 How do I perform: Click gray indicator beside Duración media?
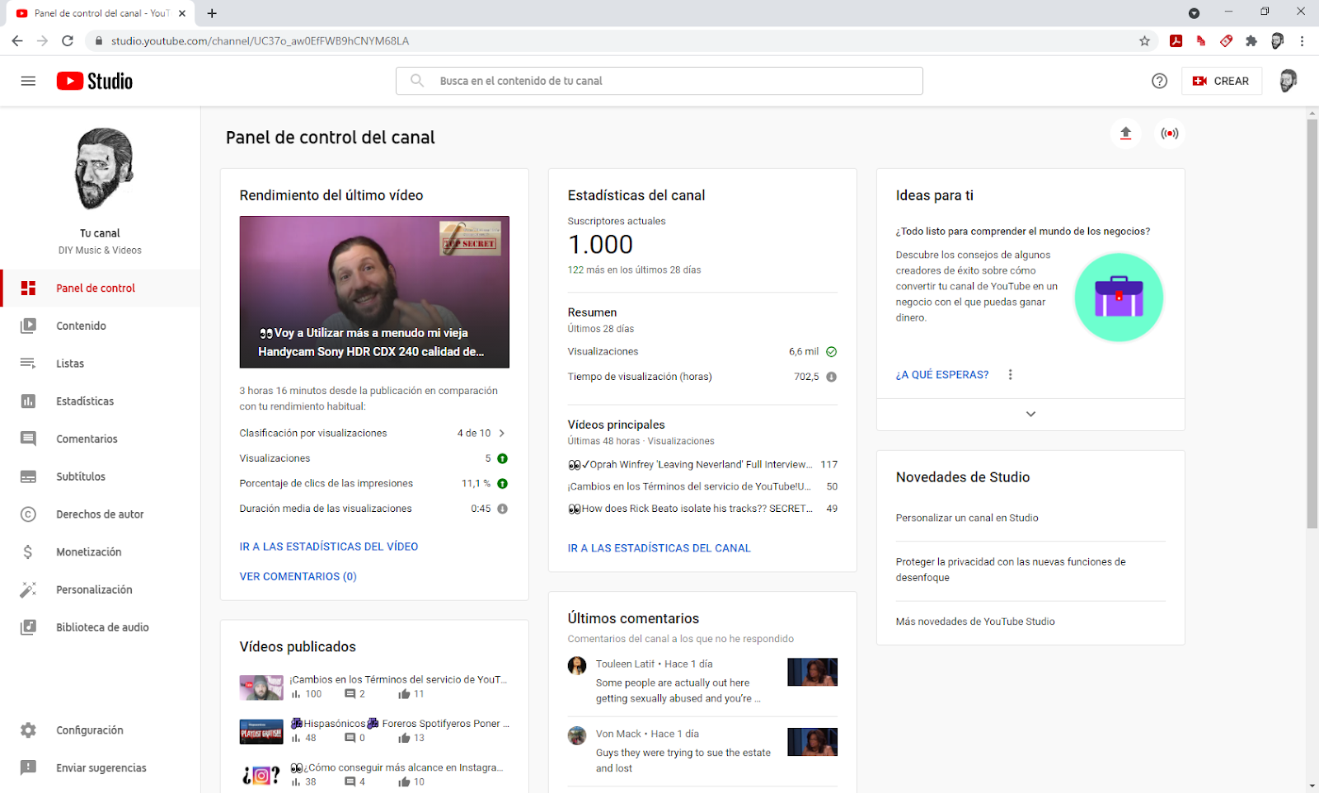[x=502, y=509]
